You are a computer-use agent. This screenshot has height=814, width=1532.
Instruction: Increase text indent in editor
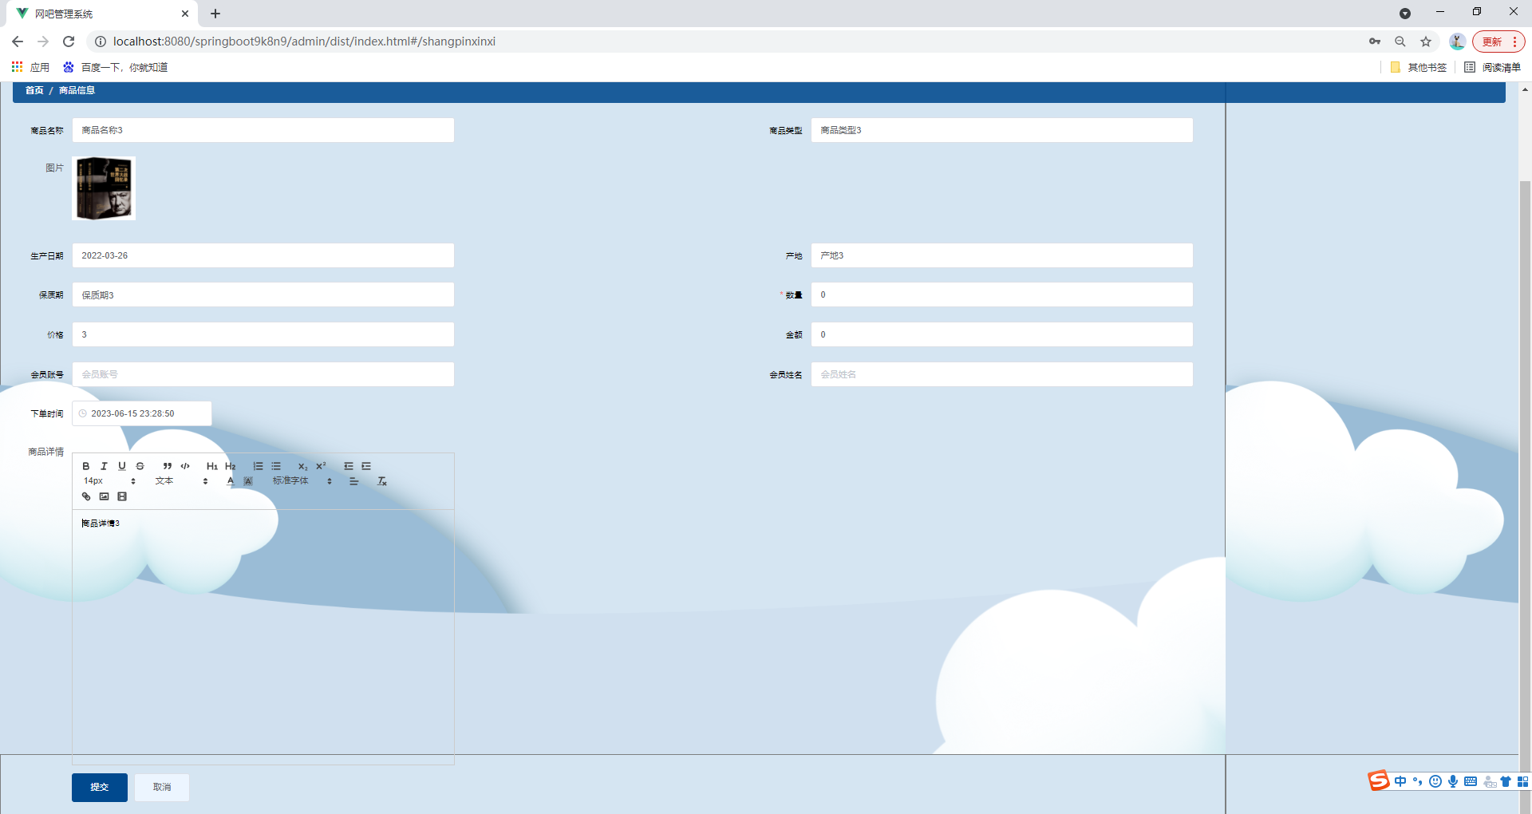[x=366, y=466]
